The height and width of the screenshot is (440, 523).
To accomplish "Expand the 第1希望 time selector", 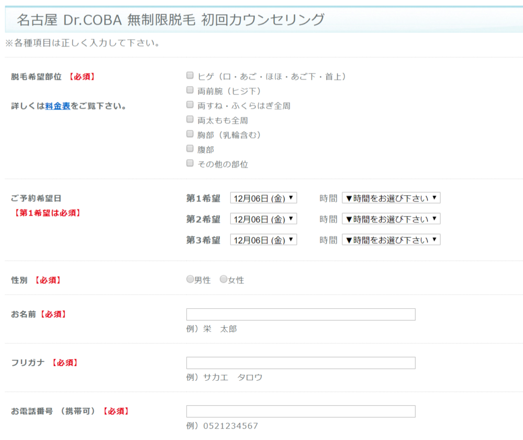I will coord(391,198).
